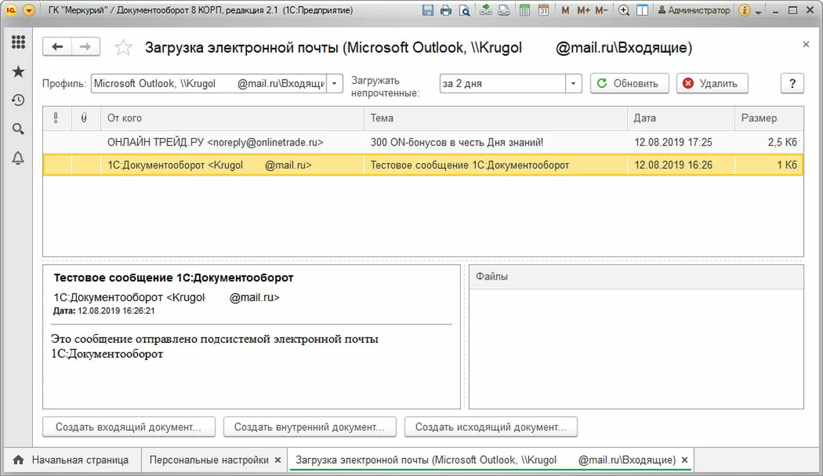The height and width of the screenshot is (476, 823).
Task: Click 'Создать входящий документ...' button
Action: point(129,427)
